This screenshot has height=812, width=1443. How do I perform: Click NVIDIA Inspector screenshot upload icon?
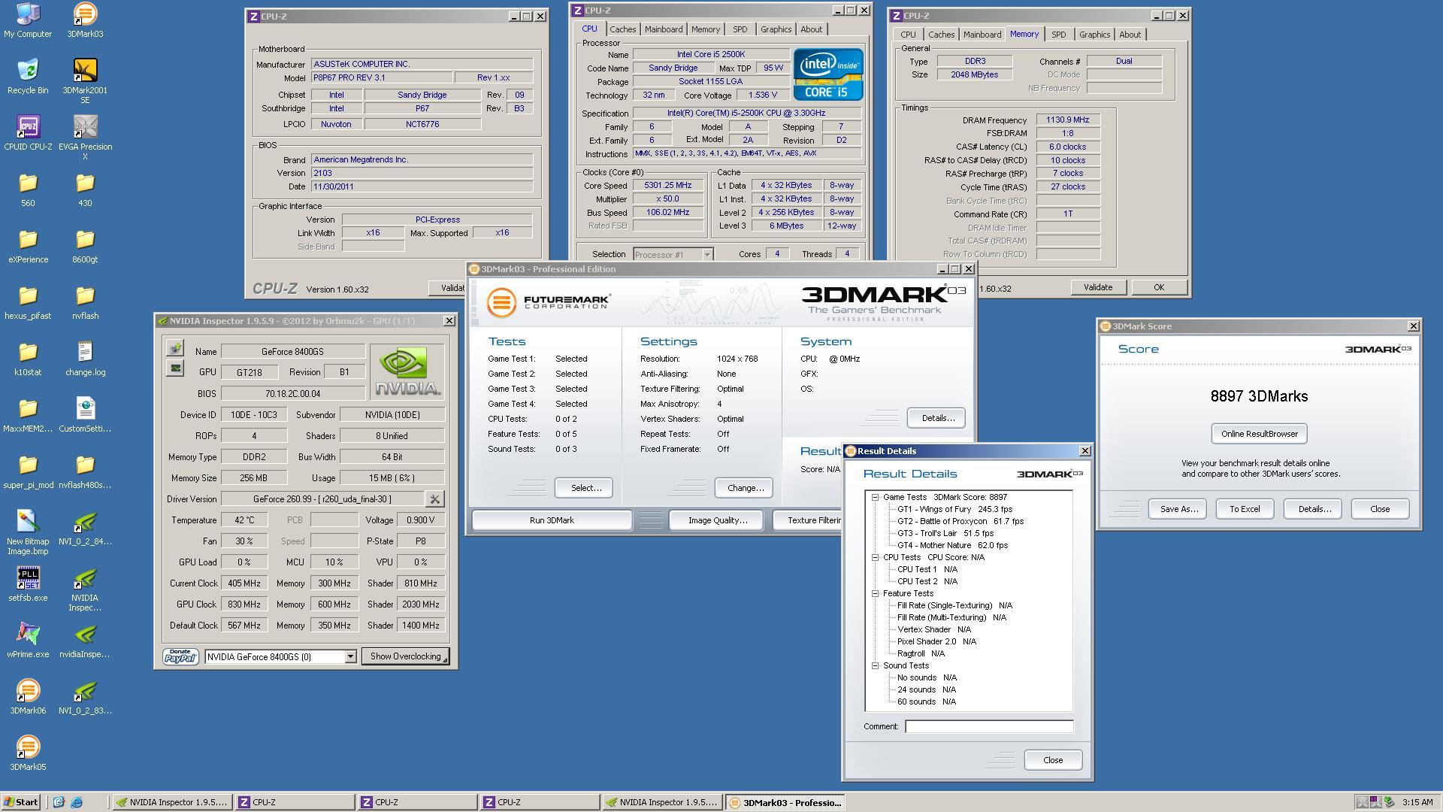coord(175,347)
